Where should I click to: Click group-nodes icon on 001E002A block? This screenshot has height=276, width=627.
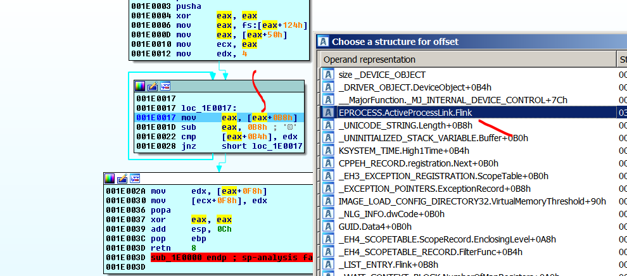click(x=134, y=179)
